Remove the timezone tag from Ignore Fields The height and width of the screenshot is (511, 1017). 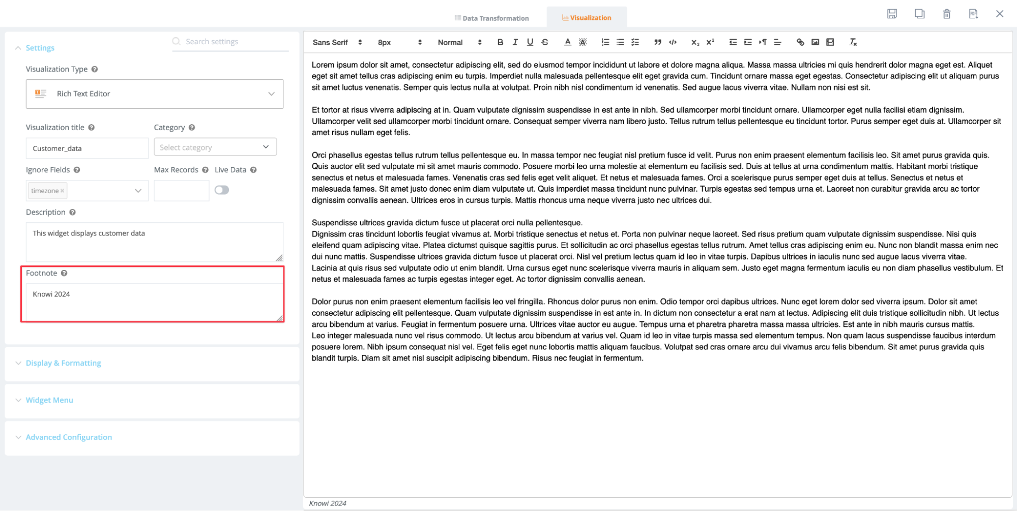point(62,190)
